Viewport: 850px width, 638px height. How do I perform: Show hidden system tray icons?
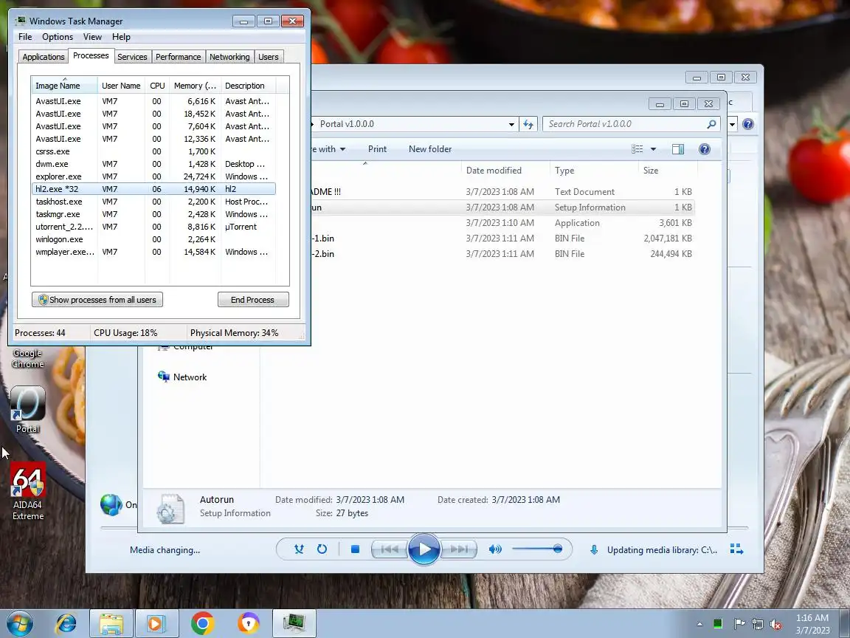coord(699,624)
